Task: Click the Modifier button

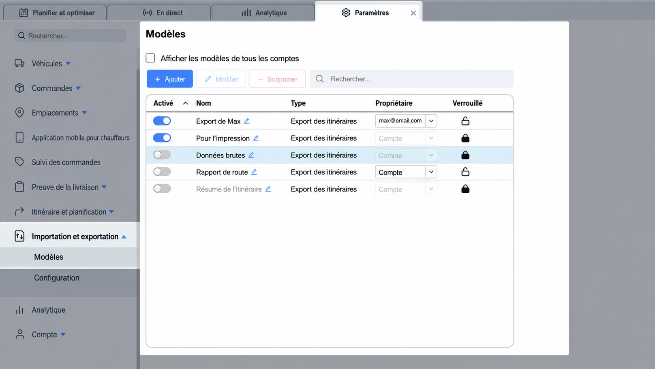Action: [x=221, y=79]
